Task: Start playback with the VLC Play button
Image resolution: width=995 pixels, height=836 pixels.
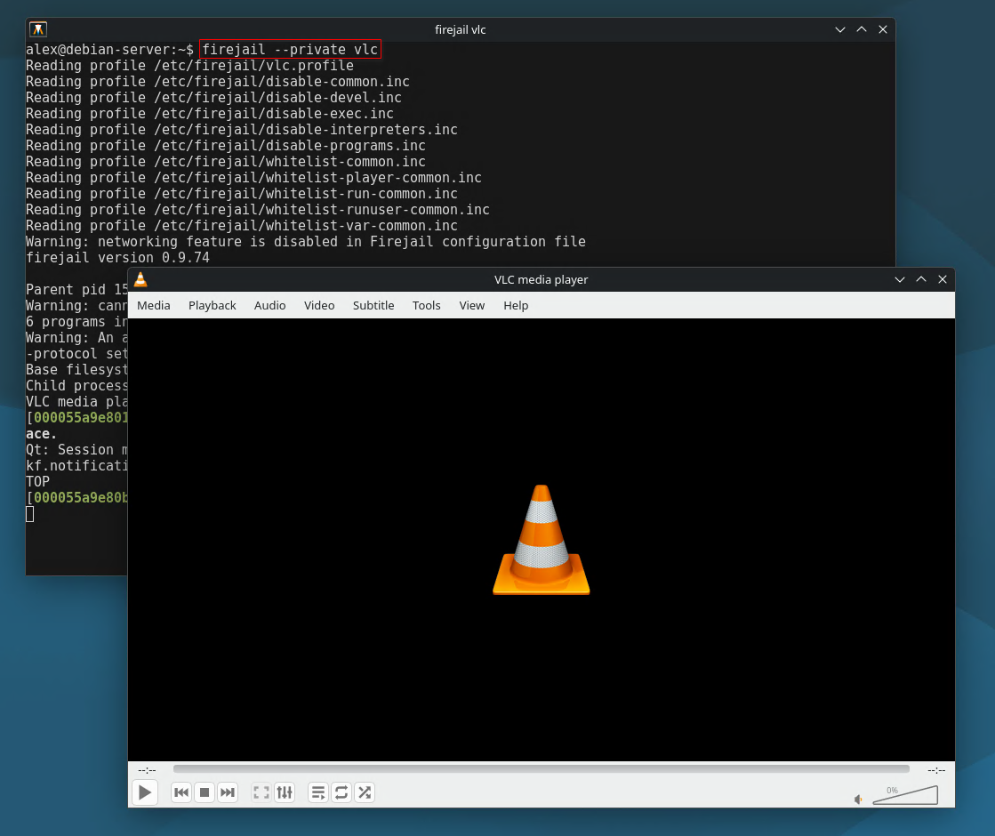Action: [x=145, y=792]
